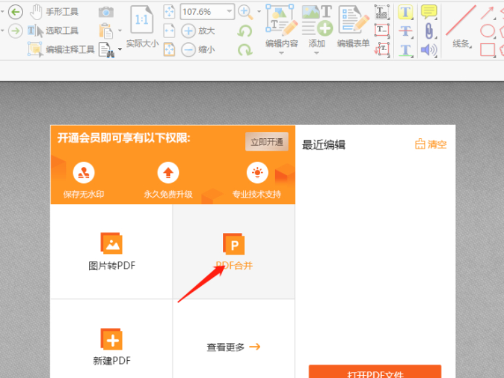Select the typewriter text tool icon
The height and width of the screenshot is (378, 504).
382,12
